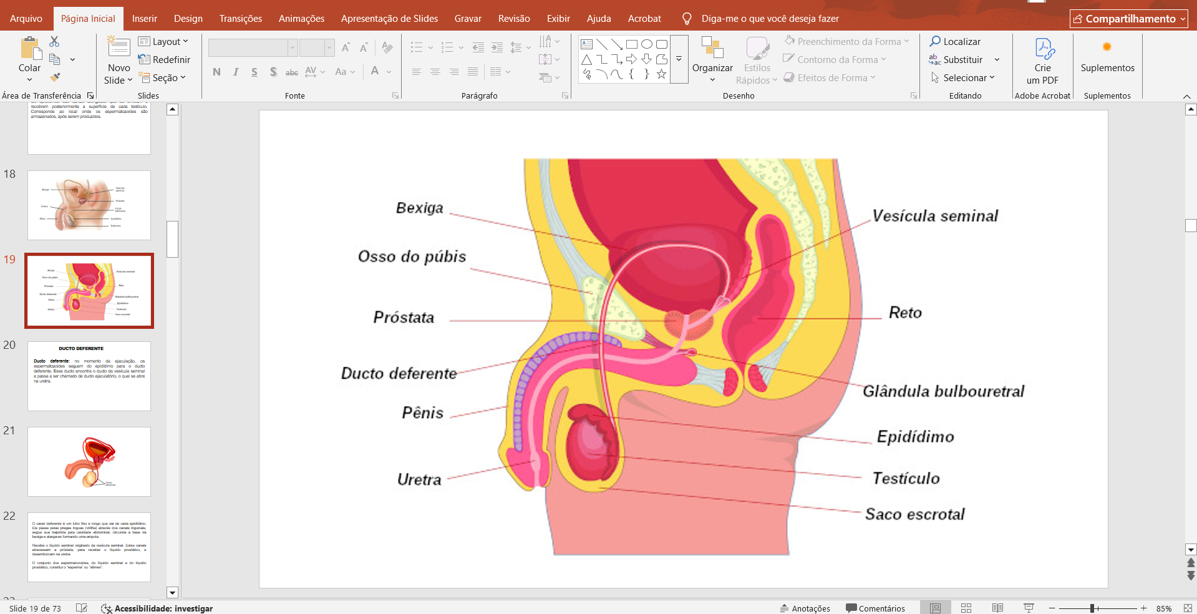Viewport: 1197px width, 614px height.
Task: Change the font color with the A swatch
Action: pos(375,72)
